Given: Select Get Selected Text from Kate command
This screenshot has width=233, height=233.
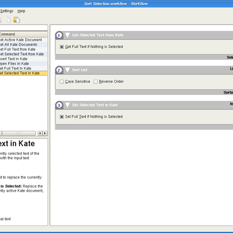Looking at the screenshot, I should coord(23,54).
